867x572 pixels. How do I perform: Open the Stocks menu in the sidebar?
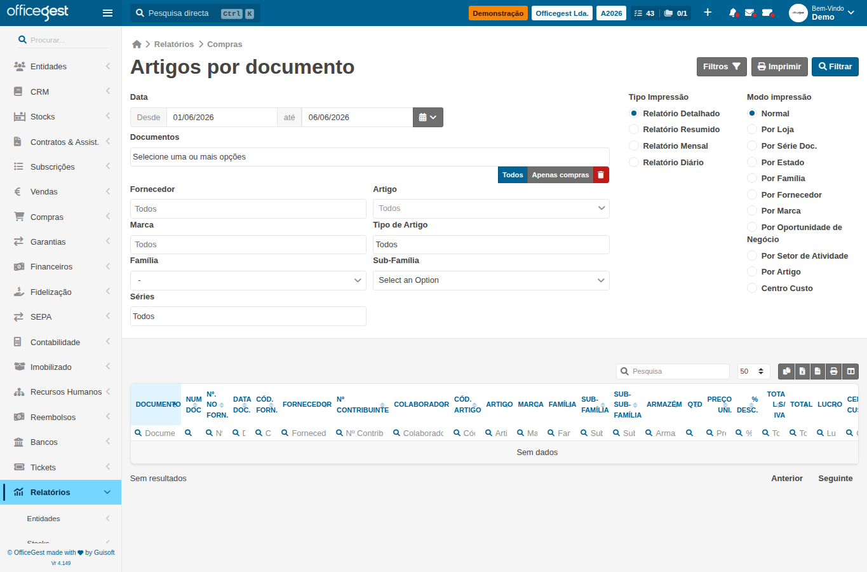61,117
